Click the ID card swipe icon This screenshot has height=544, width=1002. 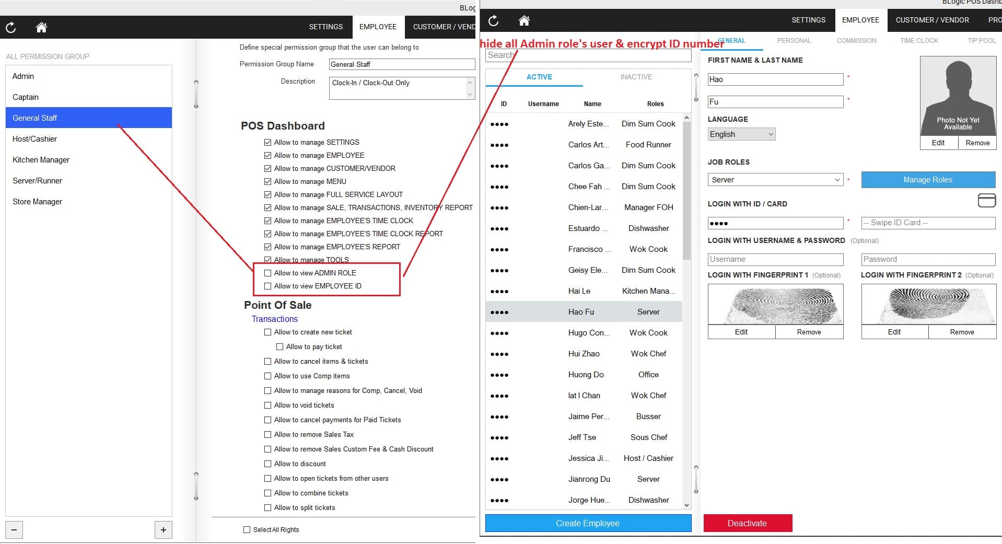[x=986, y=201]
